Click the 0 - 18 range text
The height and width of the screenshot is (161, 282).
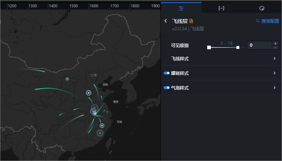pos(227,43)
